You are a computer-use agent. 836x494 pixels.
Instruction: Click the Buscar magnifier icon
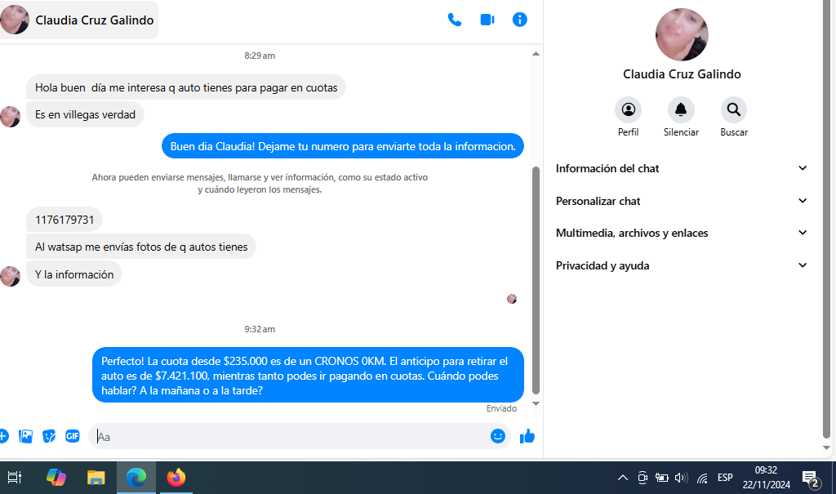tap(734, 110)
